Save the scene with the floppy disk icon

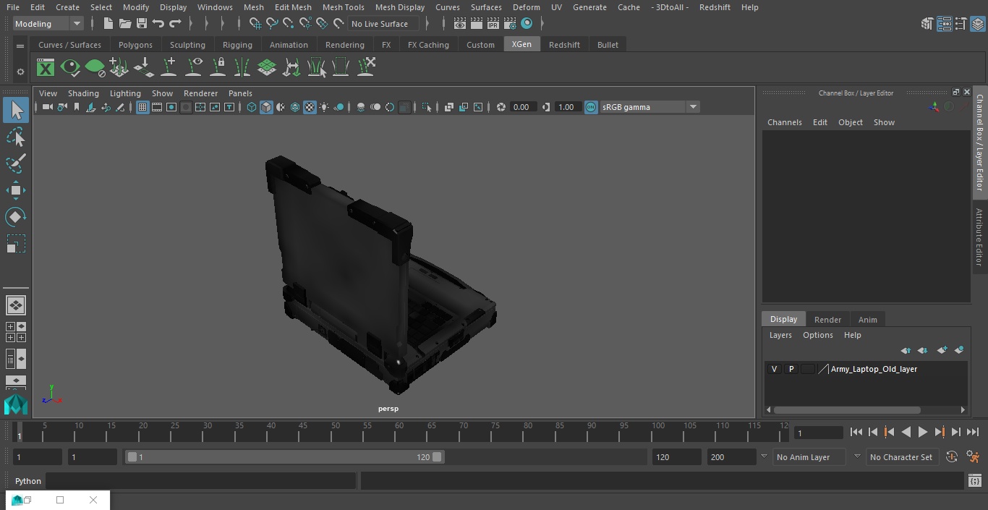pos(142,24)
